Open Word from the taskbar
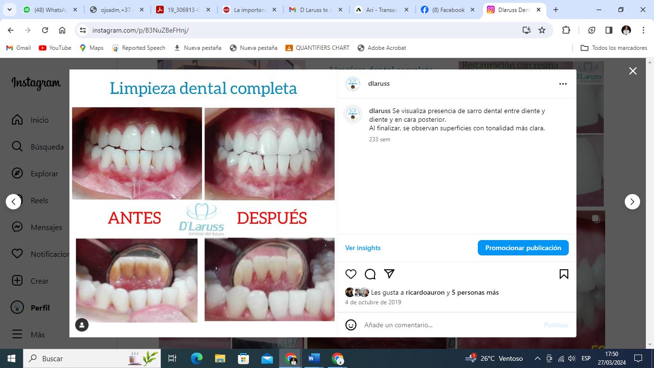Screen dimensions: 654x368 pyautogui.click(x=314, y=358)
